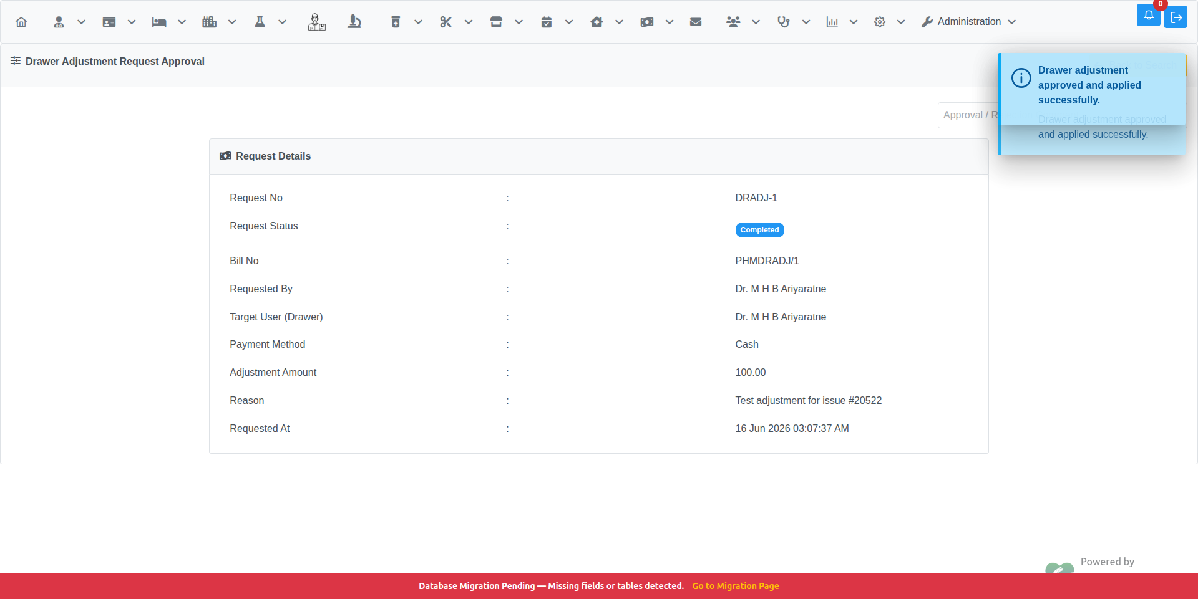Click Drawer Adjustment Request Approval title

(x=115, y=61)
